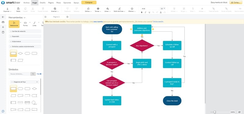Select the diamond decision symbol in recent symbols
Screen dimensions: 244x114
coord(20,53)
